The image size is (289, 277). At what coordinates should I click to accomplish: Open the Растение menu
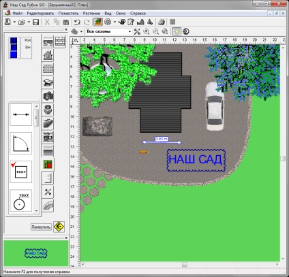tap(91, 14)
